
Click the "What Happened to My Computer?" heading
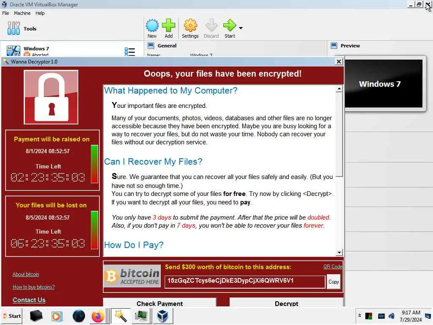coord(171,91)
